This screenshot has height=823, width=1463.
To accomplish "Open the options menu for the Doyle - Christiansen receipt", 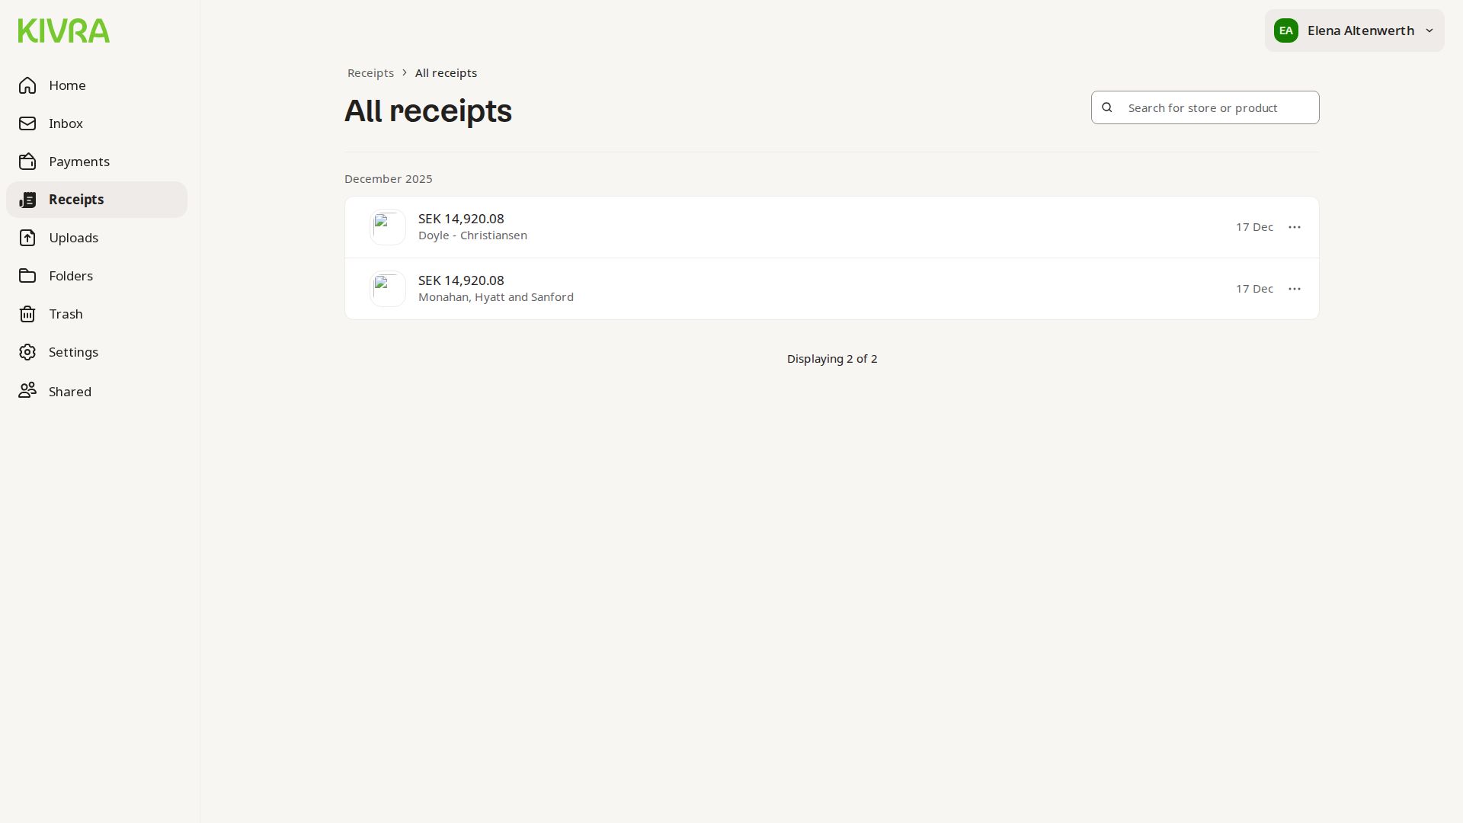I will [x=1294, y=227].
